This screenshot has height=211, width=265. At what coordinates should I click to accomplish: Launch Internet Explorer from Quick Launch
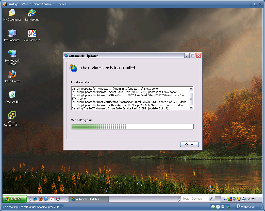(35, 199)
